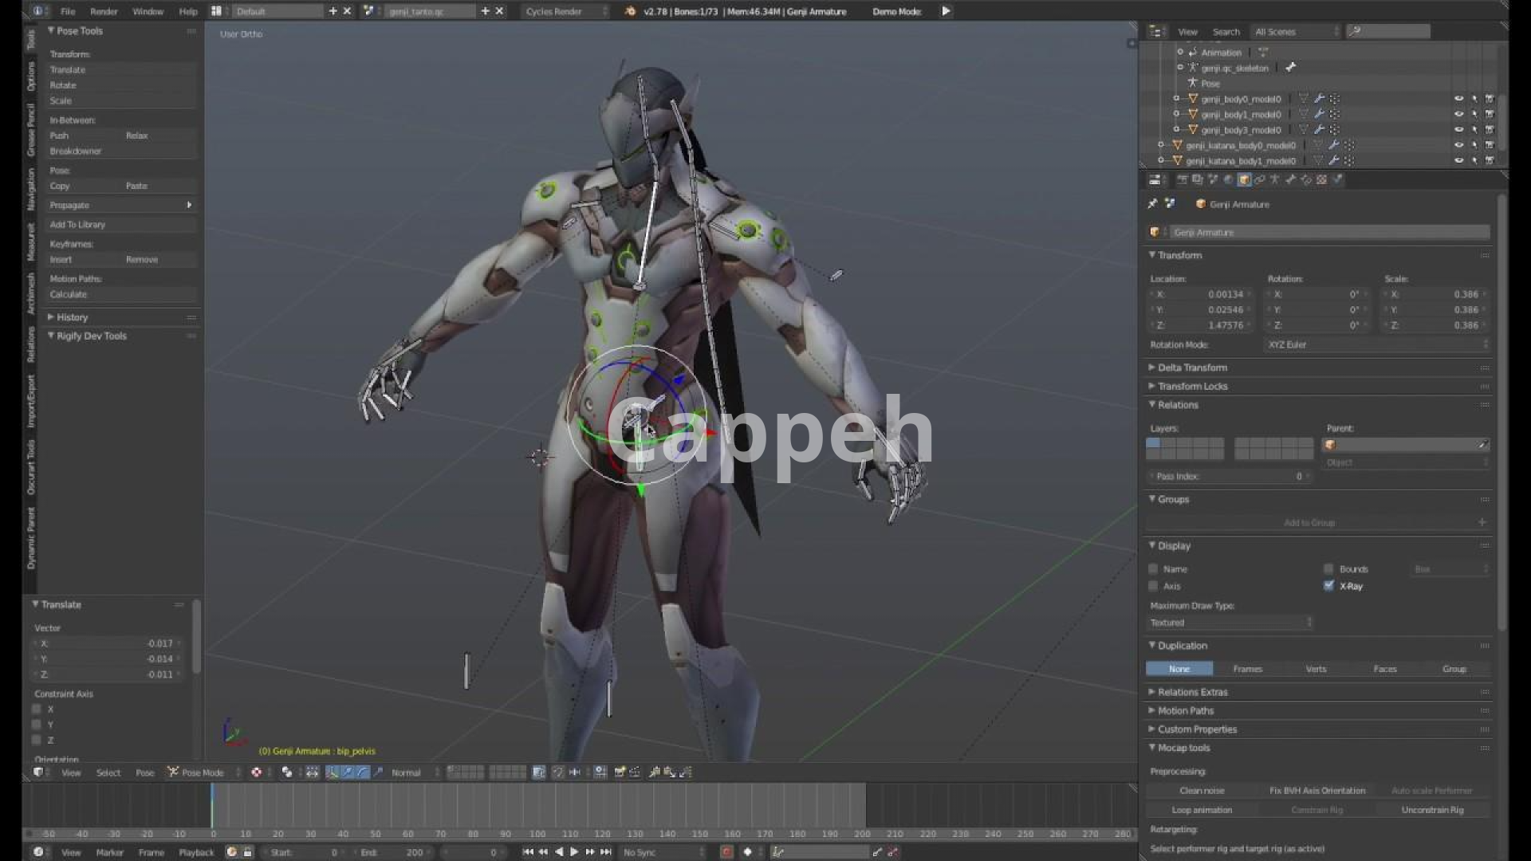The width and height of the screenshot is (1531, 861).
Task: Open the Bone properties tab
Action: coord(1290,180)
